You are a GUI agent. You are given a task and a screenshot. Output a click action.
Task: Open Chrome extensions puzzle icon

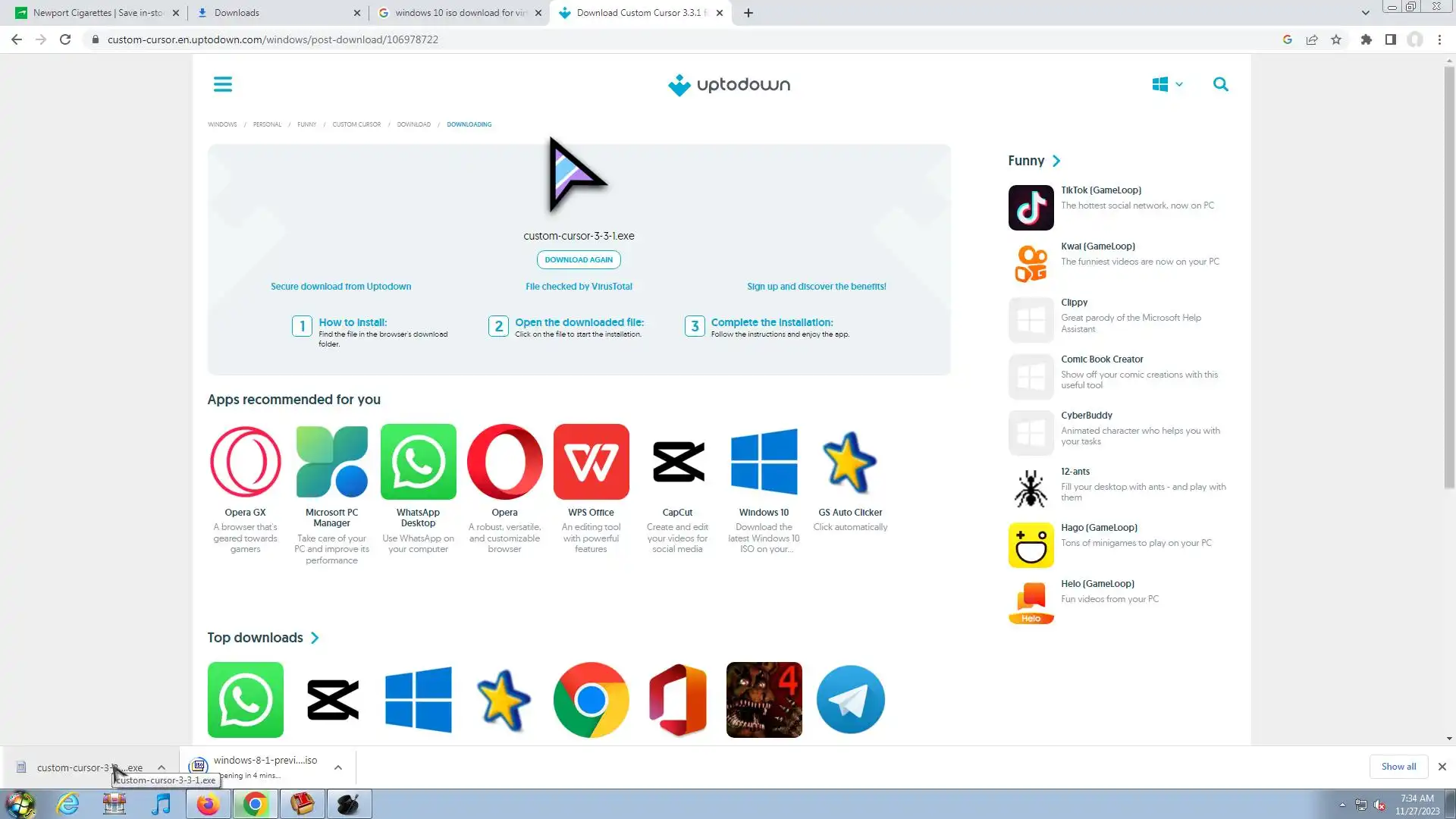tap(1366, 39)
